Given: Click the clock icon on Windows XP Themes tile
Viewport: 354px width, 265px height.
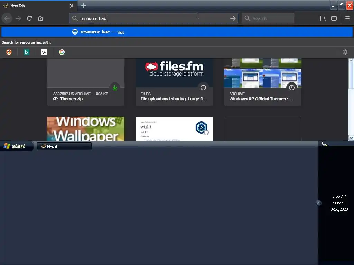Looking at the screenshot, I should pyautogui.click(x=292, y=88).
